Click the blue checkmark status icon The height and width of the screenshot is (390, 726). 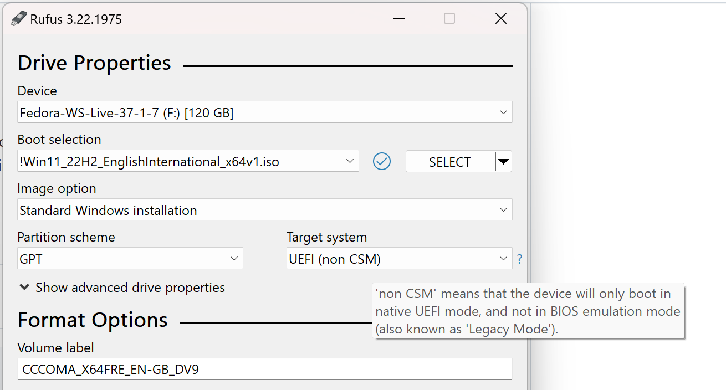382,161
